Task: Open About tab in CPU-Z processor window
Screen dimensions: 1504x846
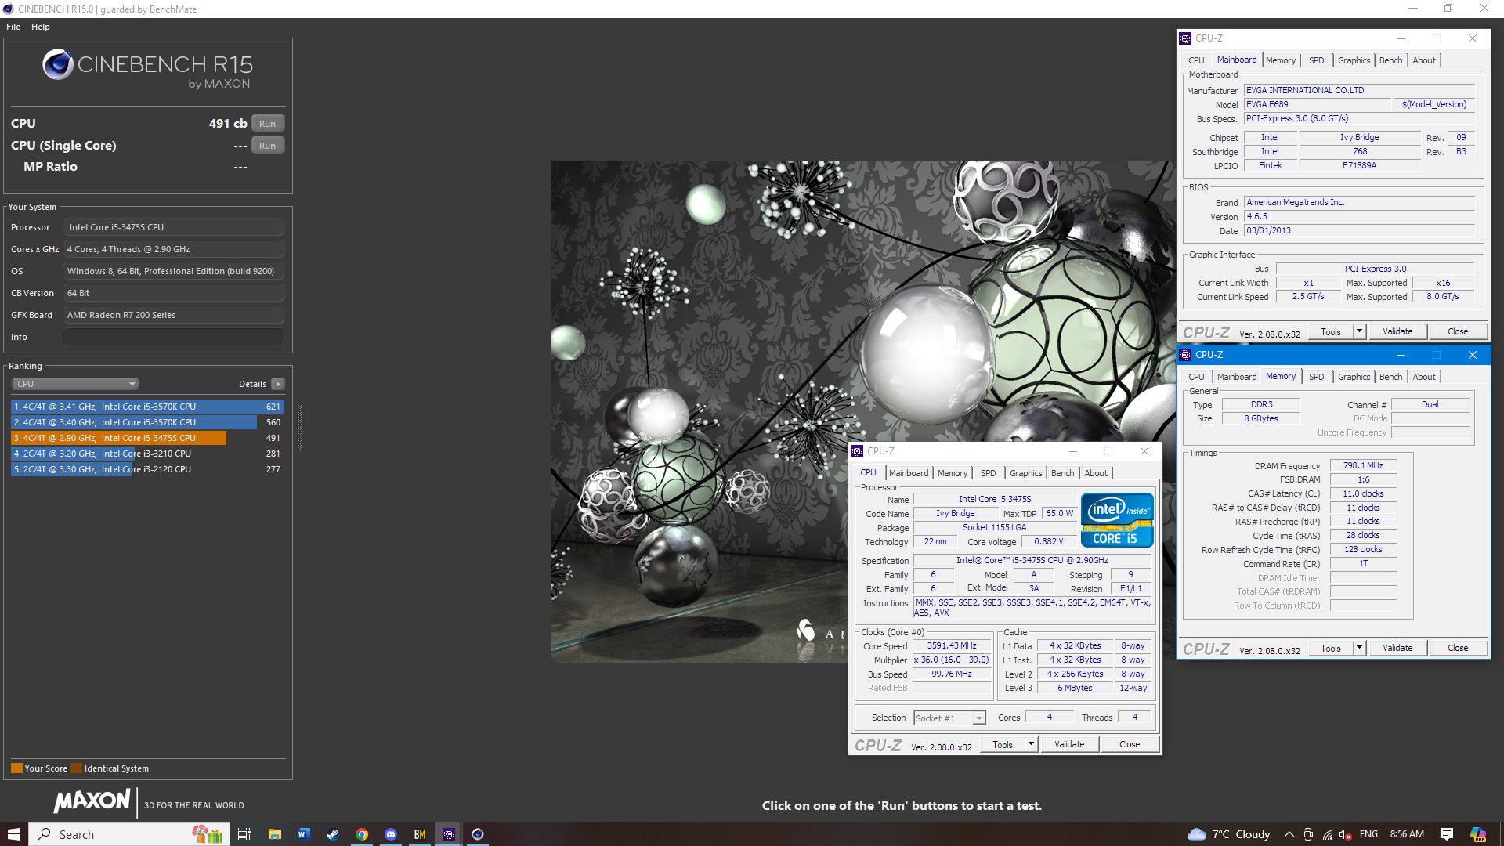Action: [x=1096, y=473]
